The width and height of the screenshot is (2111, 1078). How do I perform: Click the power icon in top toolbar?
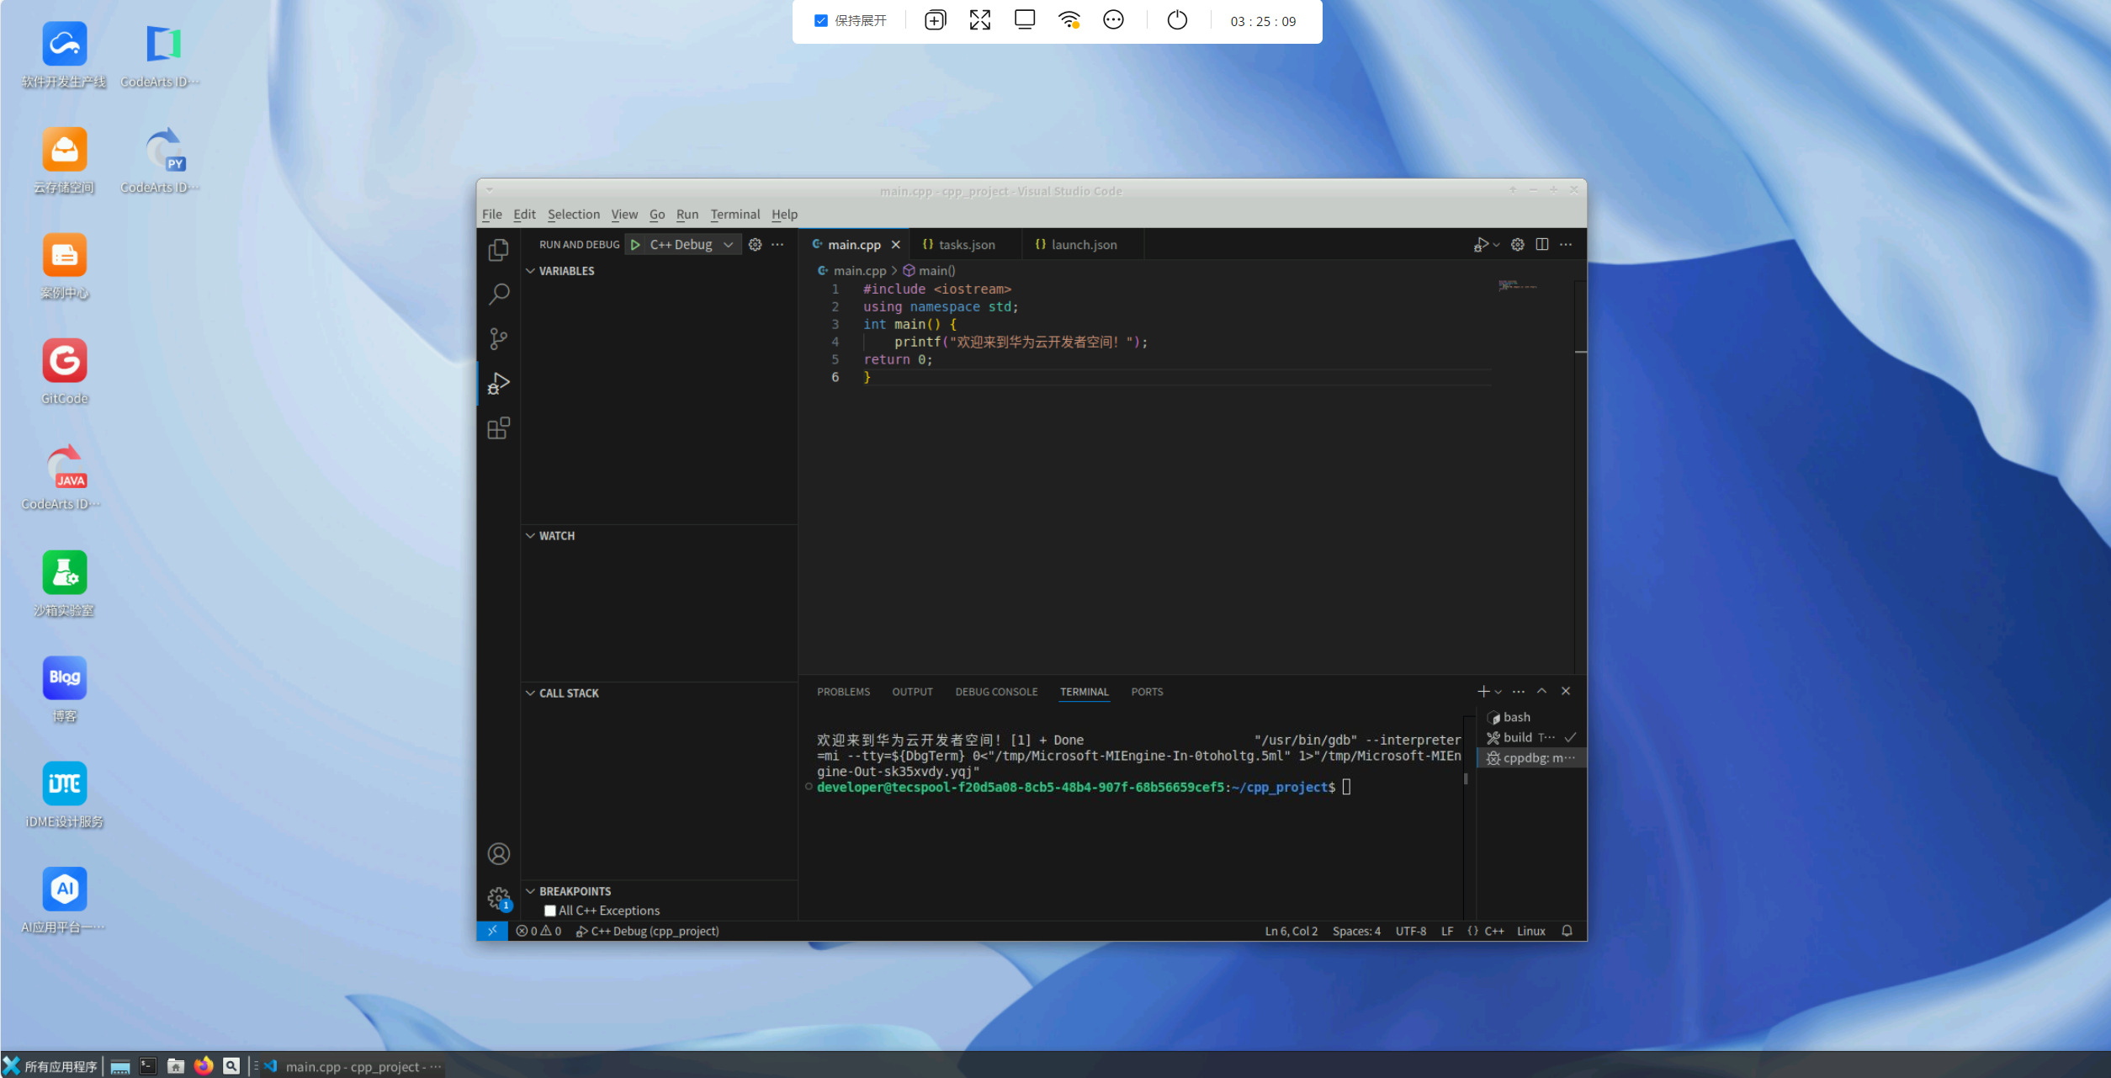[1176, 20]
